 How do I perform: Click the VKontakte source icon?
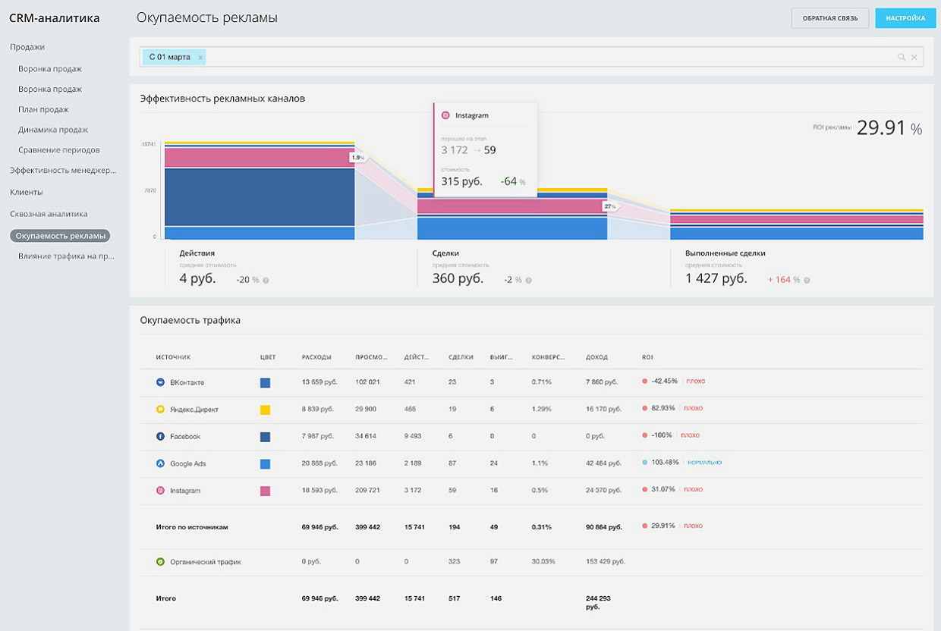[160, 383]
